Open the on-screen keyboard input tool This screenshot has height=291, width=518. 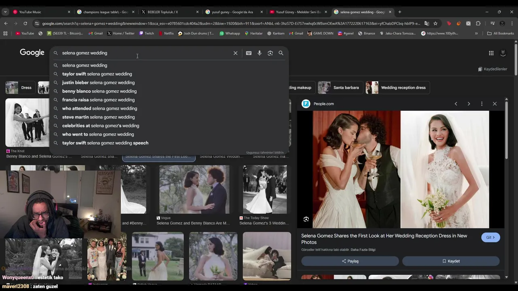tap(248, 53)
